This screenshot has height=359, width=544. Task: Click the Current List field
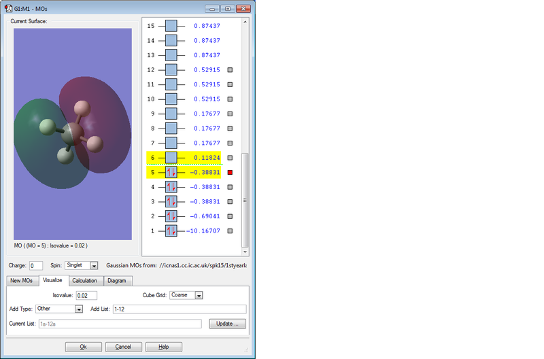120,324
